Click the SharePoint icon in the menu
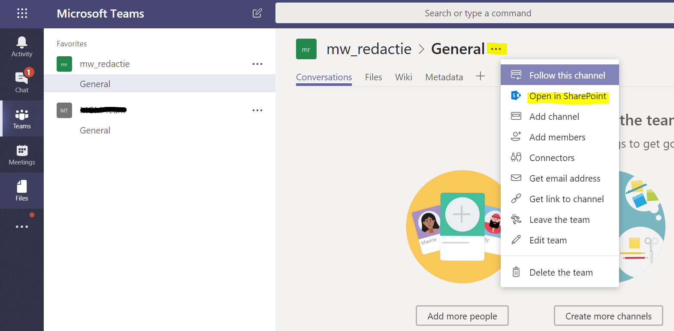674x331 pixels. (x=516, y=96)
